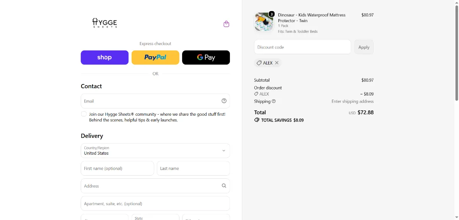Click the total price $72.88
The width and height of the screenshot is (459, 220).
click(x=366, y=112)
